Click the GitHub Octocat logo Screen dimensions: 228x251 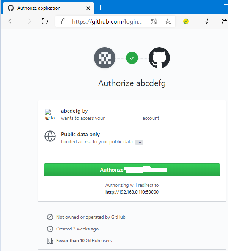coord(159,58)
